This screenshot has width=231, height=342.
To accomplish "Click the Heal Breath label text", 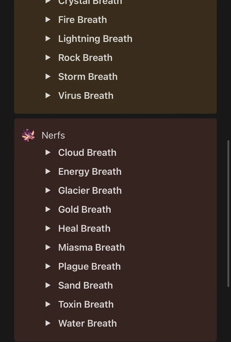I will coord(84,228).
